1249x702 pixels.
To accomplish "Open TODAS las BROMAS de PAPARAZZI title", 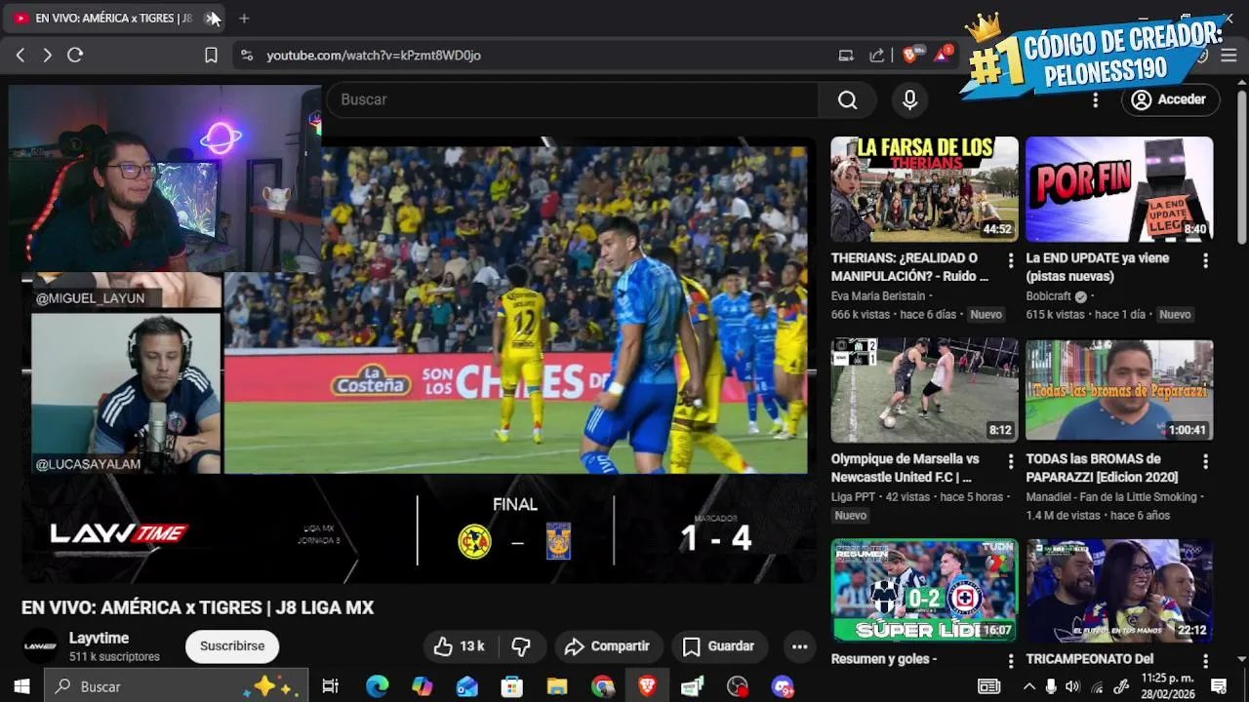I will 1102,468.
